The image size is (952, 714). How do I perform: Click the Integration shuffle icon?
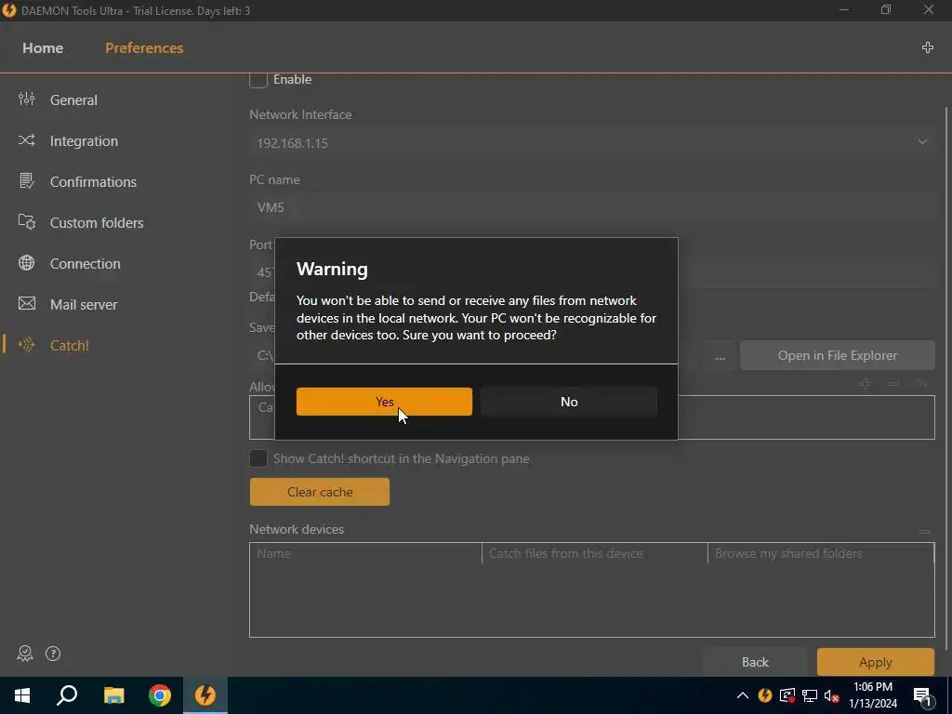click(27, 140)
